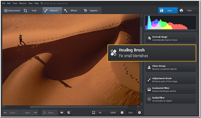
Task: Open the Effects tab
Action: point(72,10)
